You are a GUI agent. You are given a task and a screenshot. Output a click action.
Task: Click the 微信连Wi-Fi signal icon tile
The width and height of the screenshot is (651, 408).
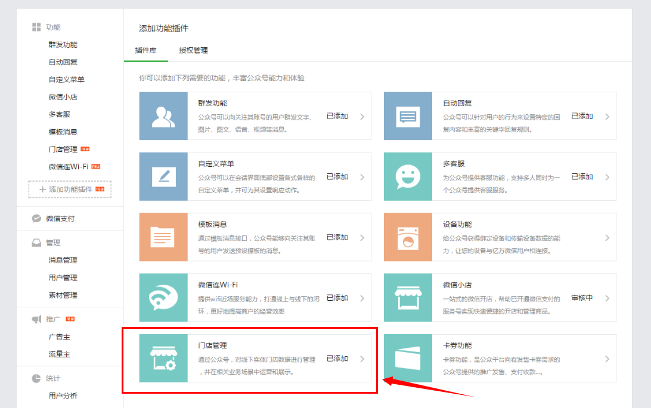coord(163,298)
